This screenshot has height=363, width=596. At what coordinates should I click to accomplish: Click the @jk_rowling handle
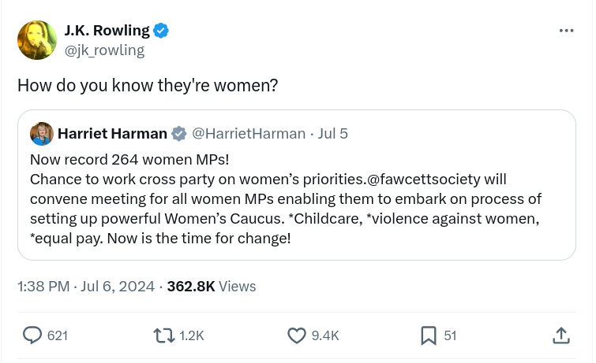pos(104,50)
